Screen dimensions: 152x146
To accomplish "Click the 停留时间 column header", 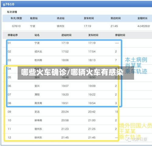I will coord(120,35).
